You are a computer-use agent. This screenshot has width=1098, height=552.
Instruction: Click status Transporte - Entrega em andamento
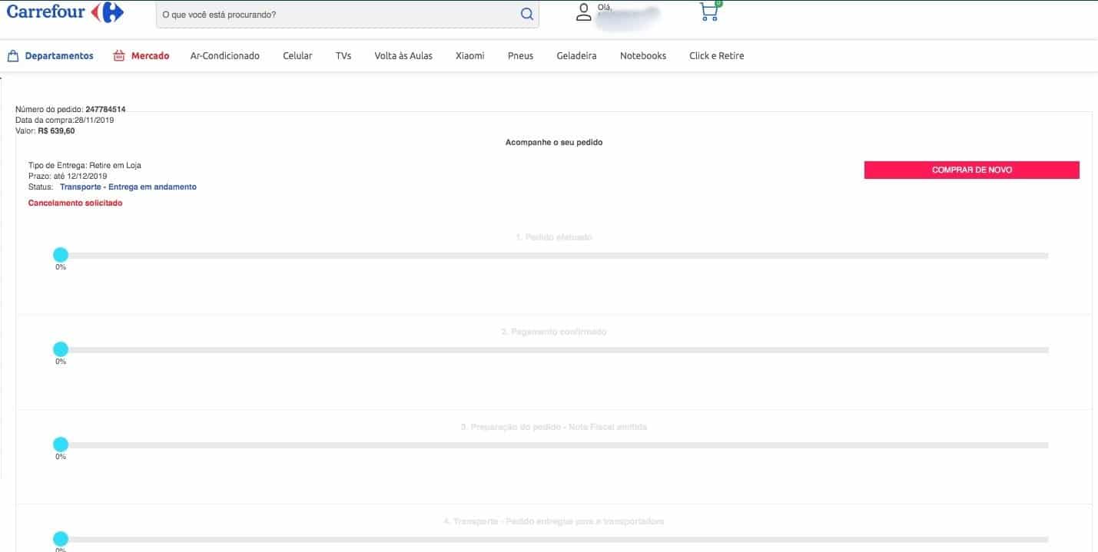click(x=128, y=187)
